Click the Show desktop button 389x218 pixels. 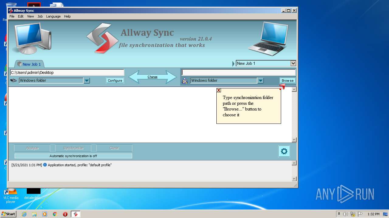386,214
